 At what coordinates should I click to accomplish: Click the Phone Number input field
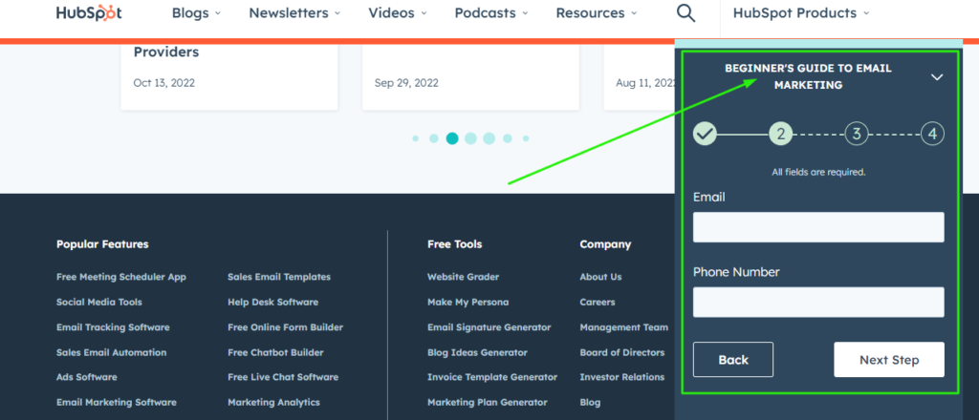click(818, 303)
